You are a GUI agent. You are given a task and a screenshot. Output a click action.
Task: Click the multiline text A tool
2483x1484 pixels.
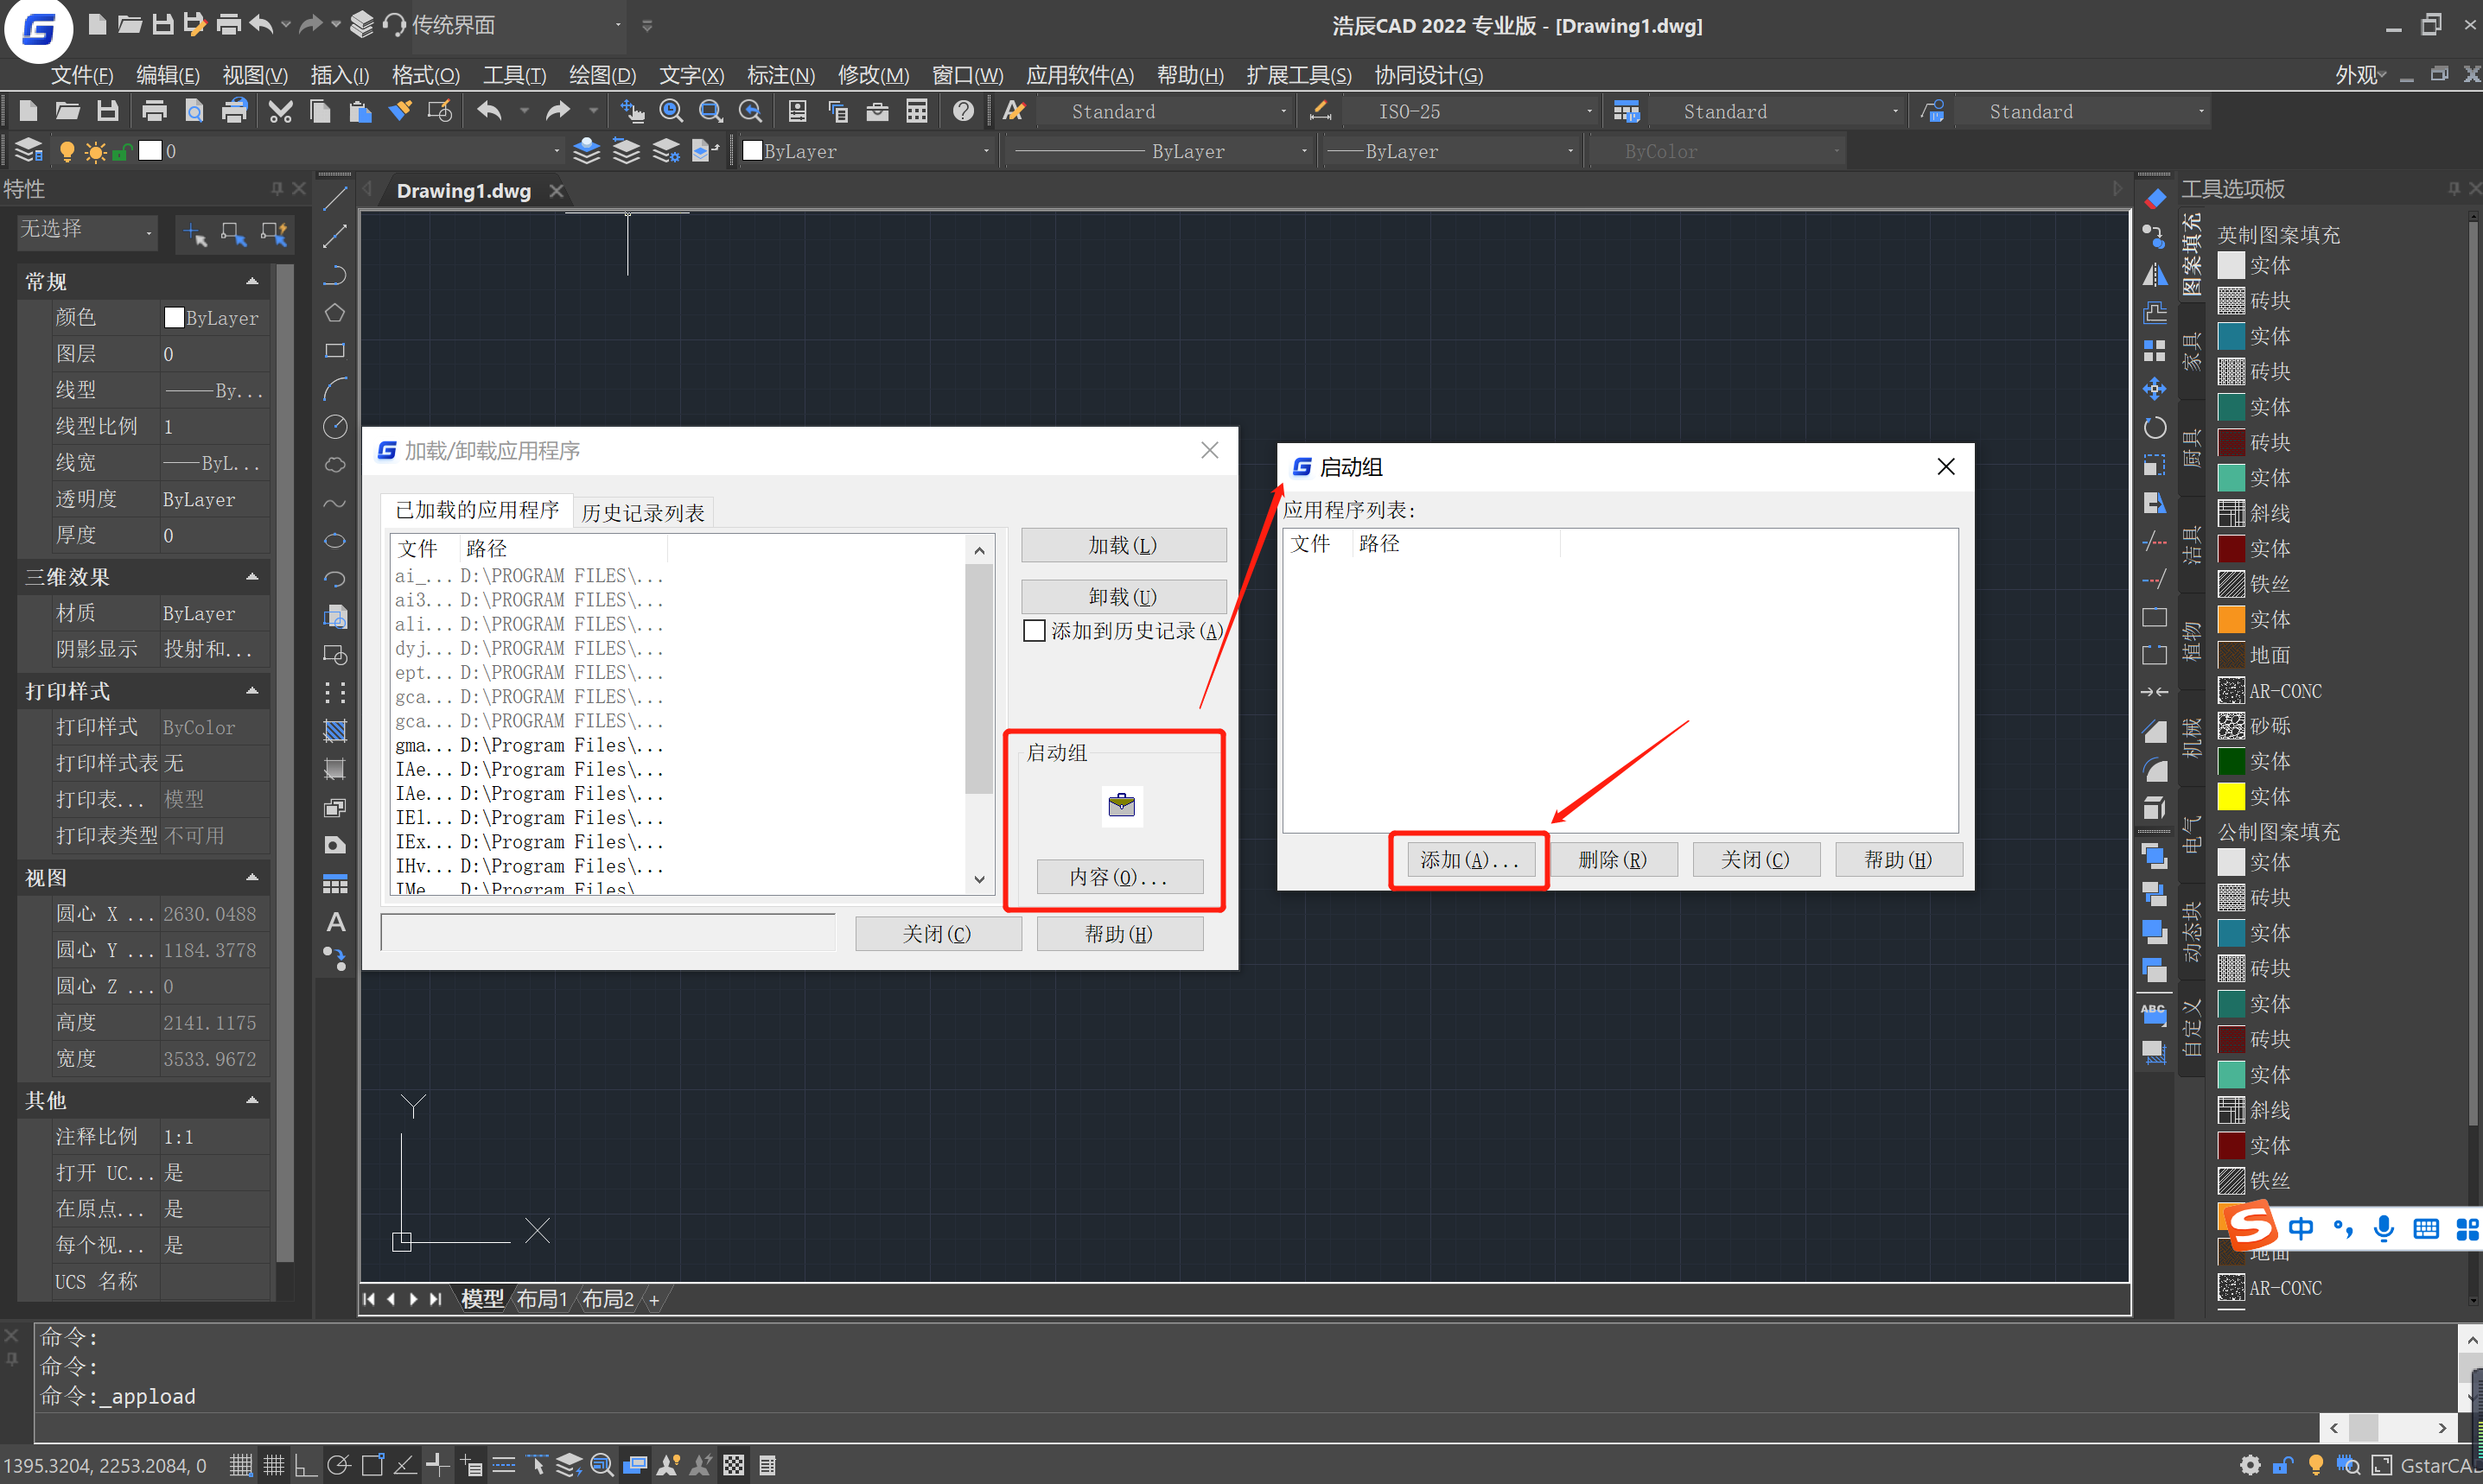click(335, 922)
